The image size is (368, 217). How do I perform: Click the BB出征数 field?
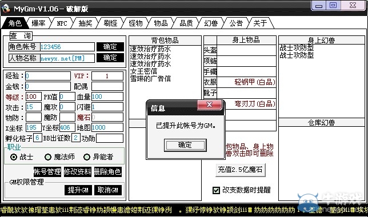[76, 138]
